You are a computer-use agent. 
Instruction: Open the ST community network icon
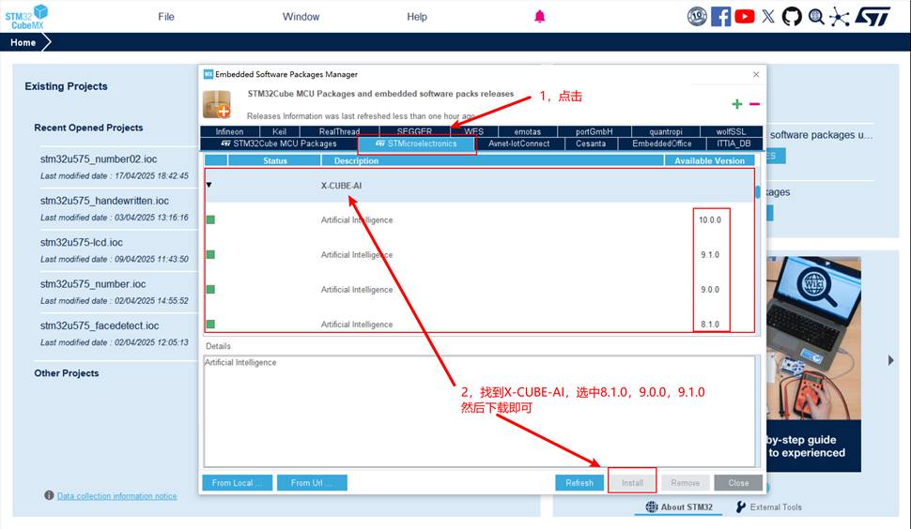click(x=839, y=16)
